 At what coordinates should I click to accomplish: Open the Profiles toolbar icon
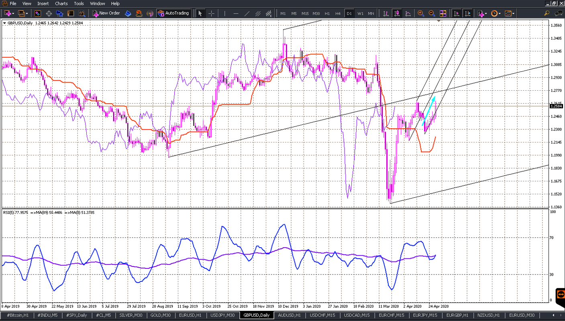click(21, 13)
